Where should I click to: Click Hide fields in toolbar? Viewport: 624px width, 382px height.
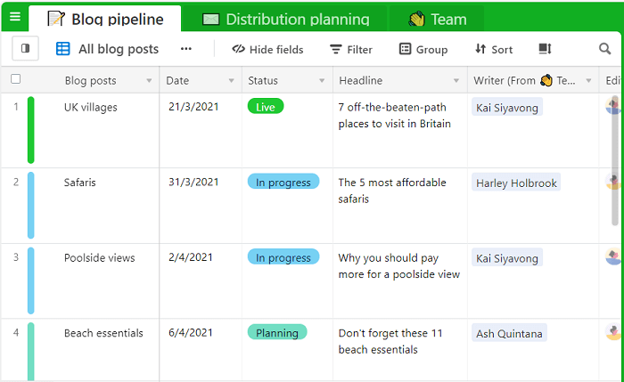(267, 49)
